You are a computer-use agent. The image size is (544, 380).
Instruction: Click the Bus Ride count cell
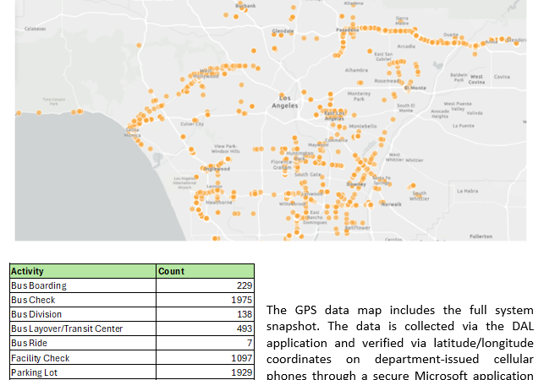tap(205, 343)
